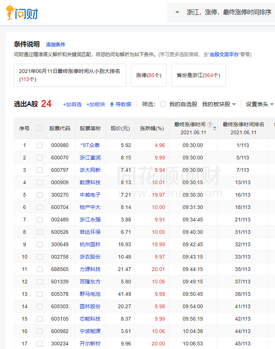Check the box for row 600704
The height and width of the screenshot is (349, 275).
(x=40, y=207)
